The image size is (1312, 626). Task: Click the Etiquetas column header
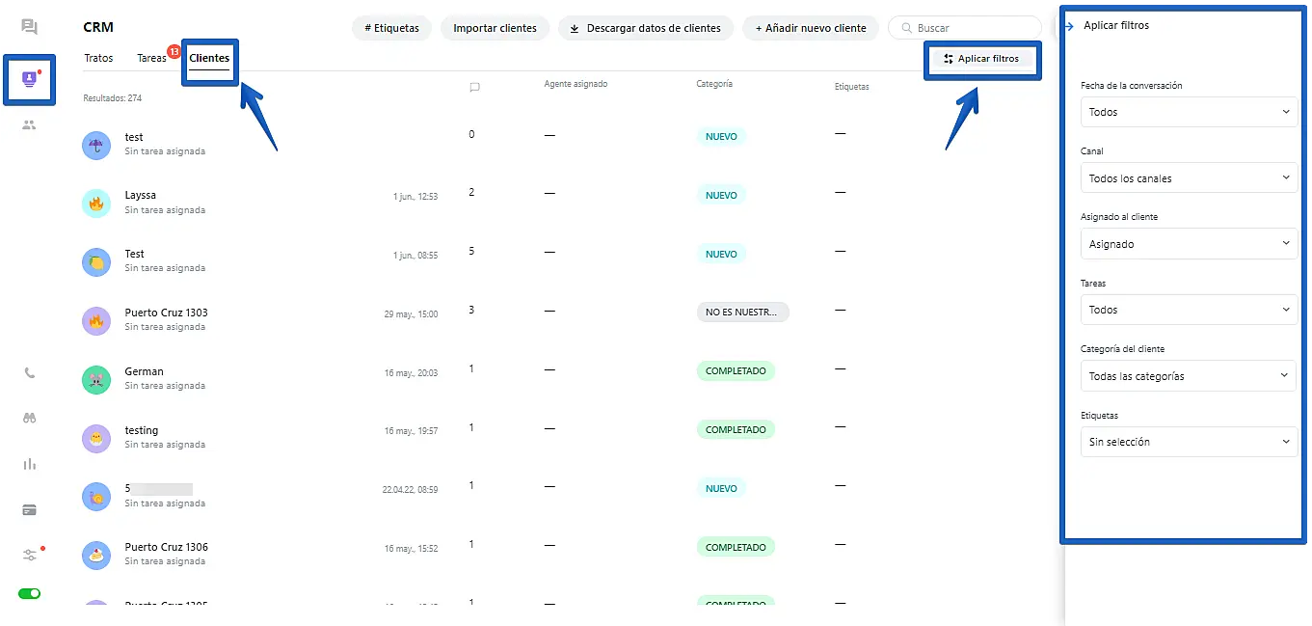[852, 87]
